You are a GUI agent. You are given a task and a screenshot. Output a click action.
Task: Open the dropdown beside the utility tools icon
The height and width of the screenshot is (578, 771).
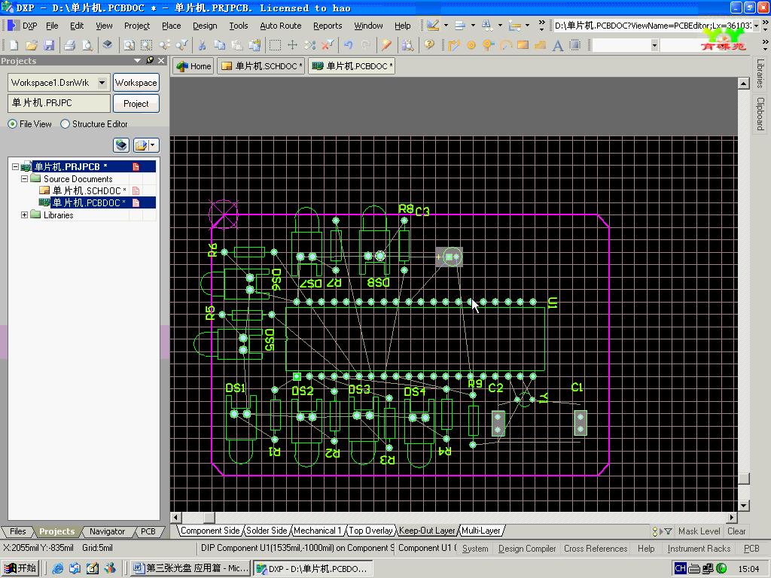[x=446, y=25]
